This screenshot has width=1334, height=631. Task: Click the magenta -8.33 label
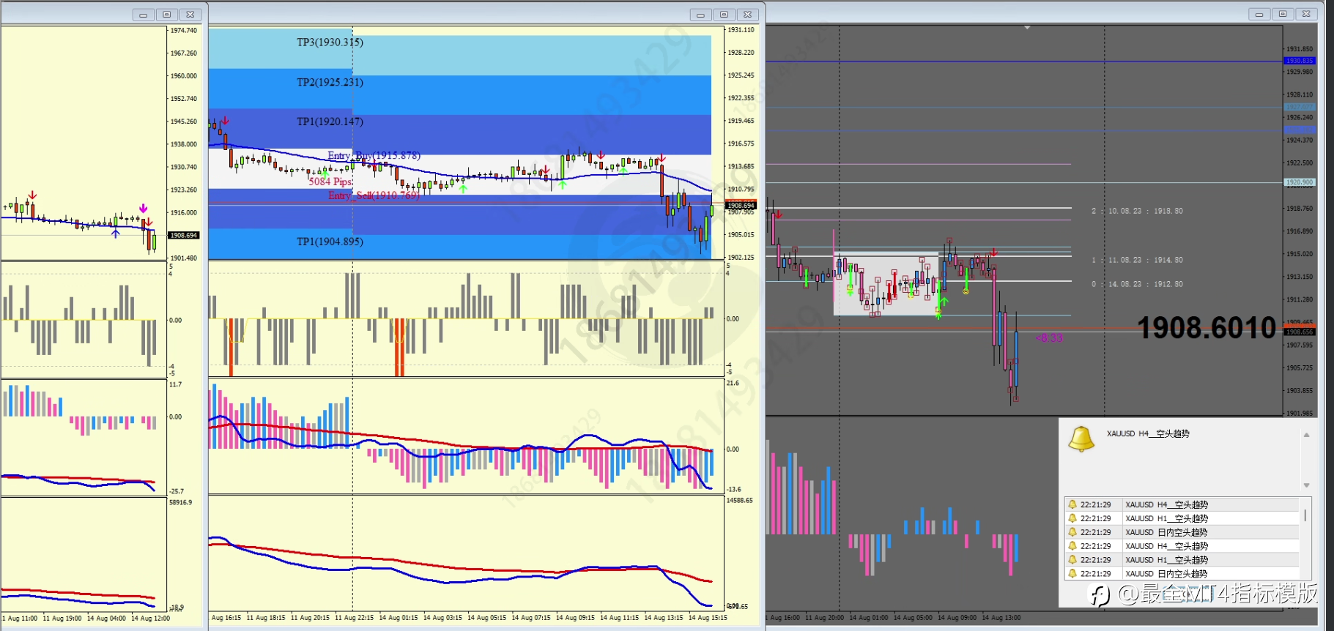click(x=1049, y=337)
